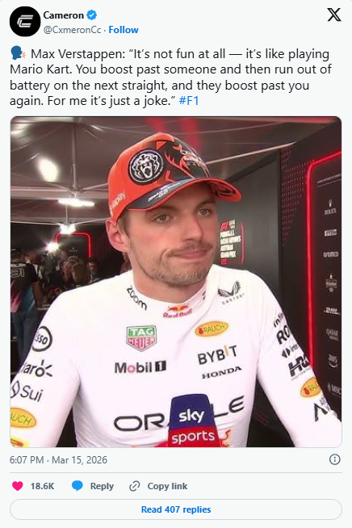Click the copy link chain icon
Image resolution: width=352 pixels, height=528 pixels.
coord(134,486)
